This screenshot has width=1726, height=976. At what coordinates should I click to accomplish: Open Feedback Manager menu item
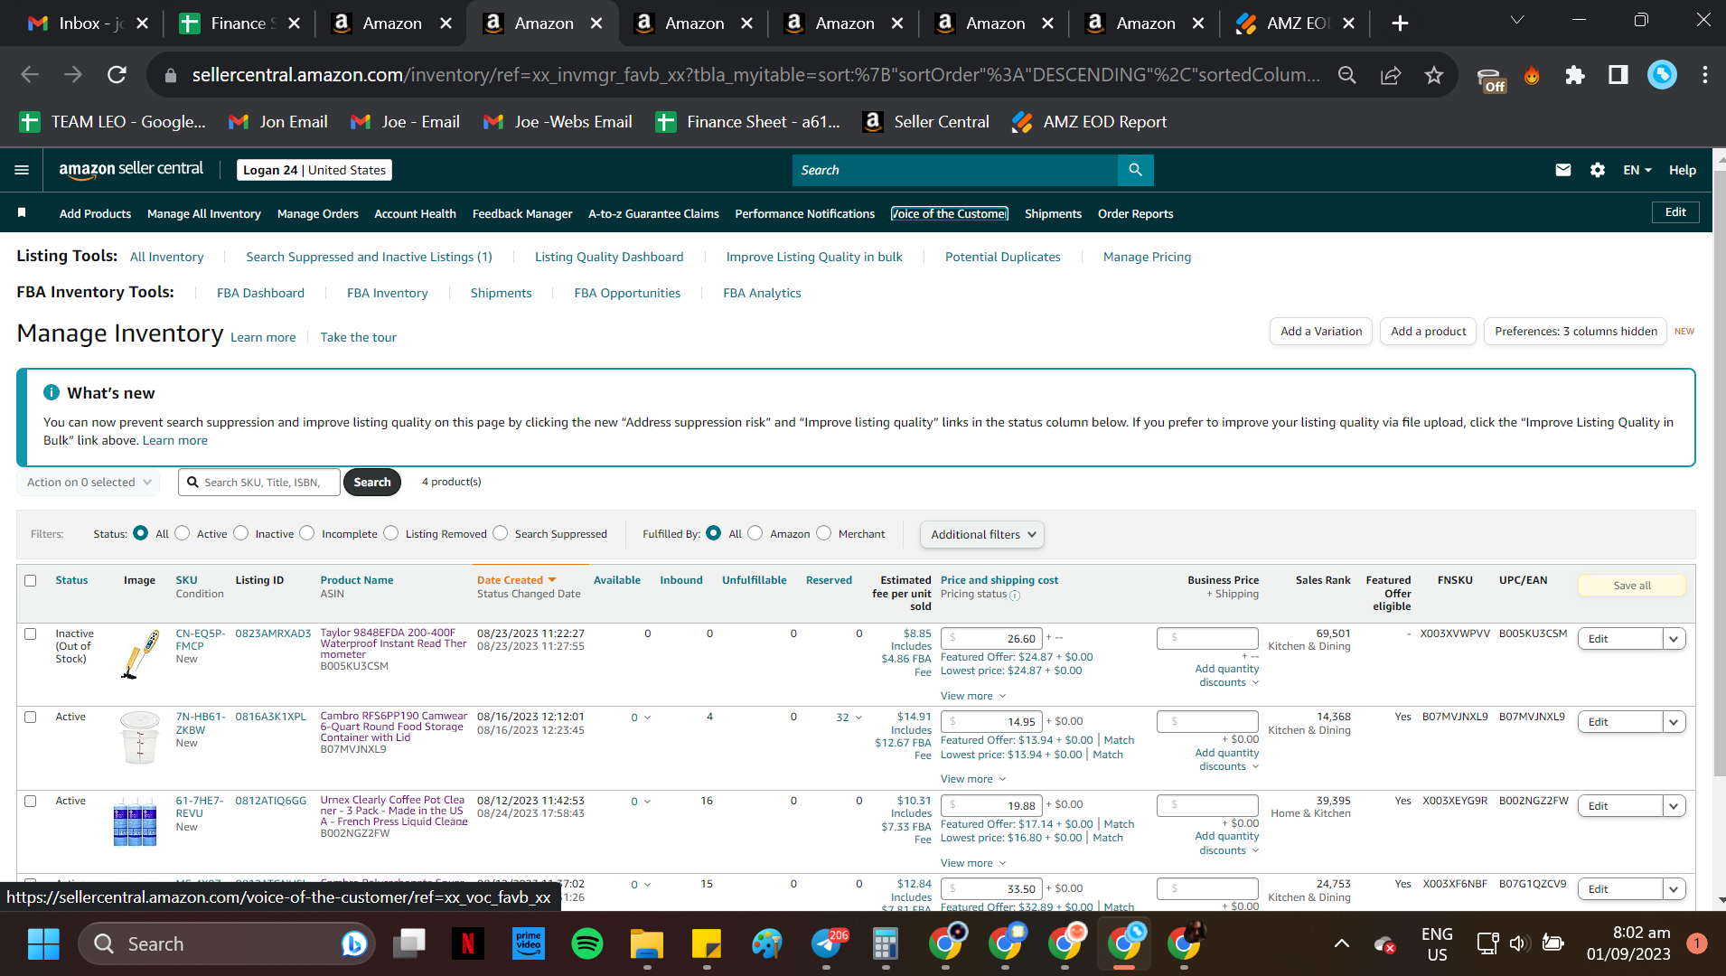point(522,213)
